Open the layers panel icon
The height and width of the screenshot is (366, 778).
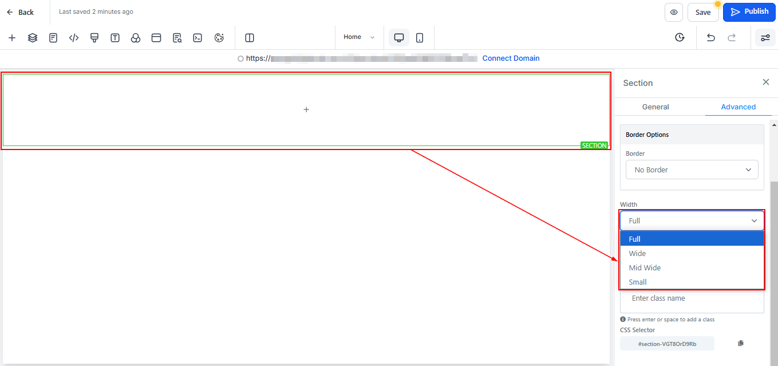point(33,38)
